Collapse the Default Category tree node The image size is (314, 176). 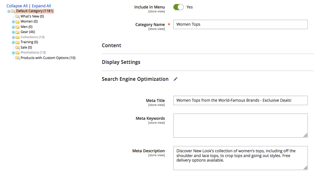point(9,11)
